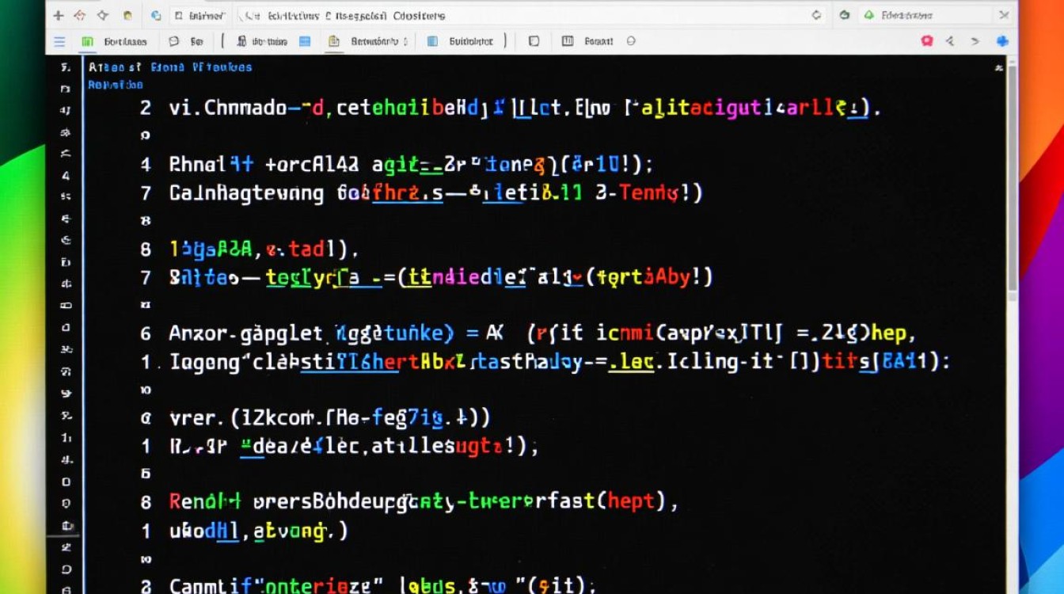This screenshot has width=1064, height=594.
Task: Select the tab with the yellow folder icon
Action: coord(364,41)
